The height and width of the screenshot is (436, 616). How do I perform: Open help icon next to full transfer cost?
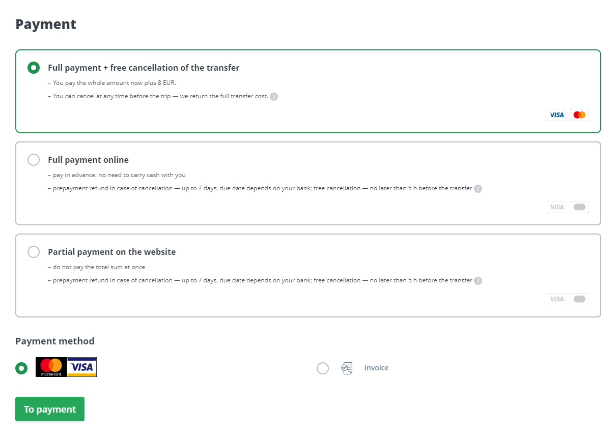coord(274,97)
